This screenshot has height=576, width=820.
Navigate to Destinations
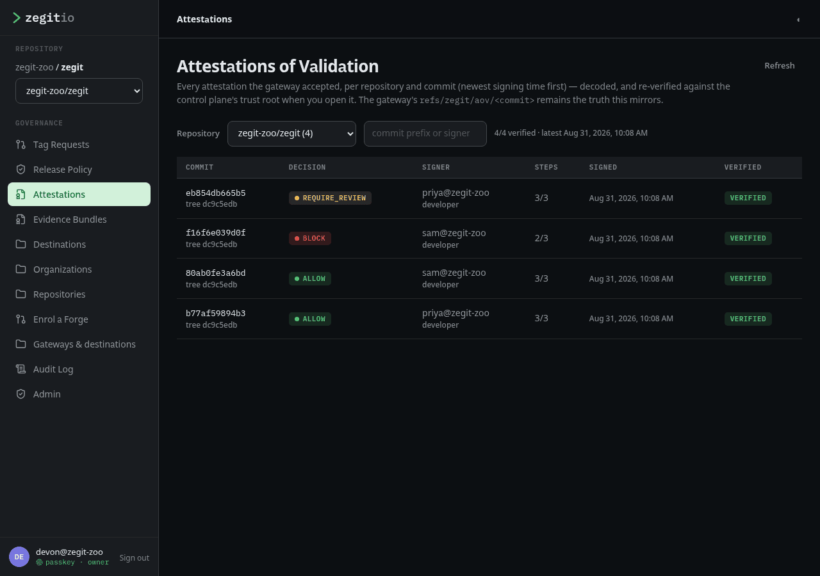tap(79, 244)
